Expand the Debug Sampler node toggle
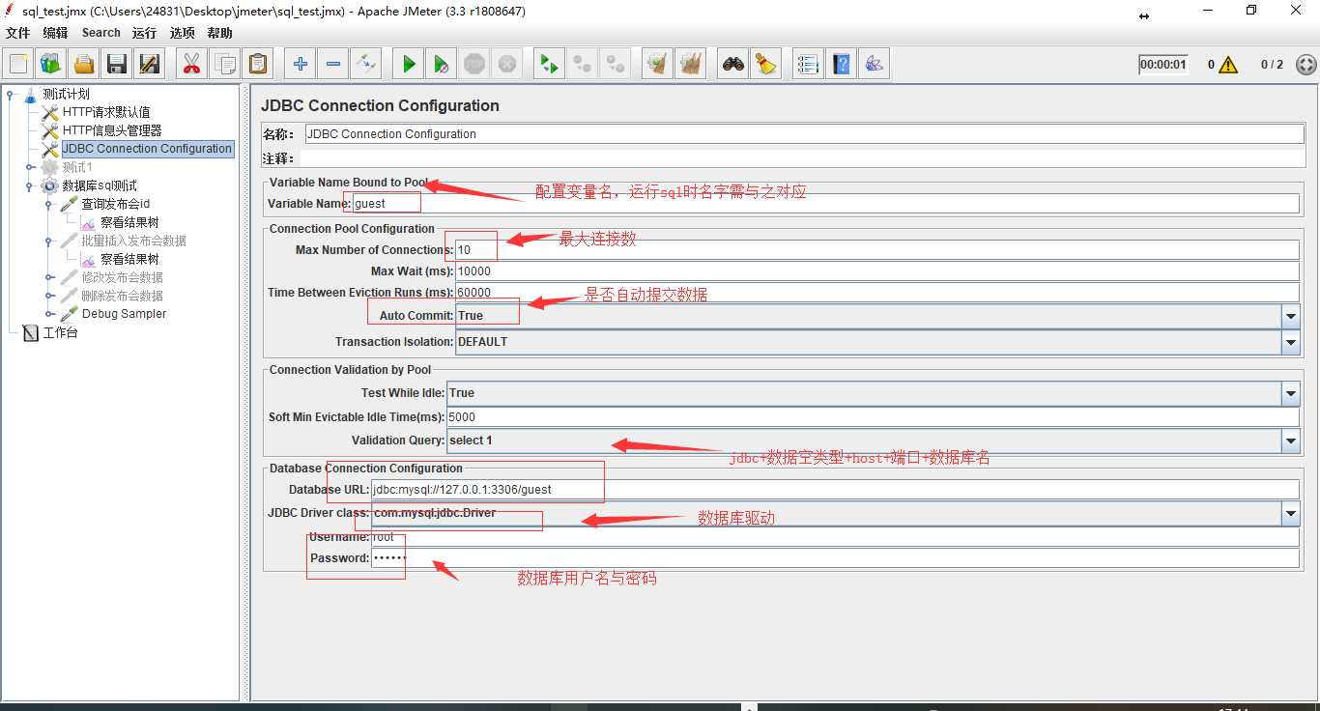 49,314
